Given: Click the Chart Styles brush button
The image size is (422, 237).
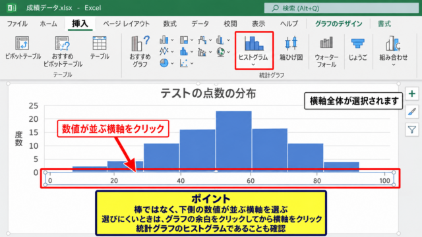Looking at the screenshot, I should point(411,111).
